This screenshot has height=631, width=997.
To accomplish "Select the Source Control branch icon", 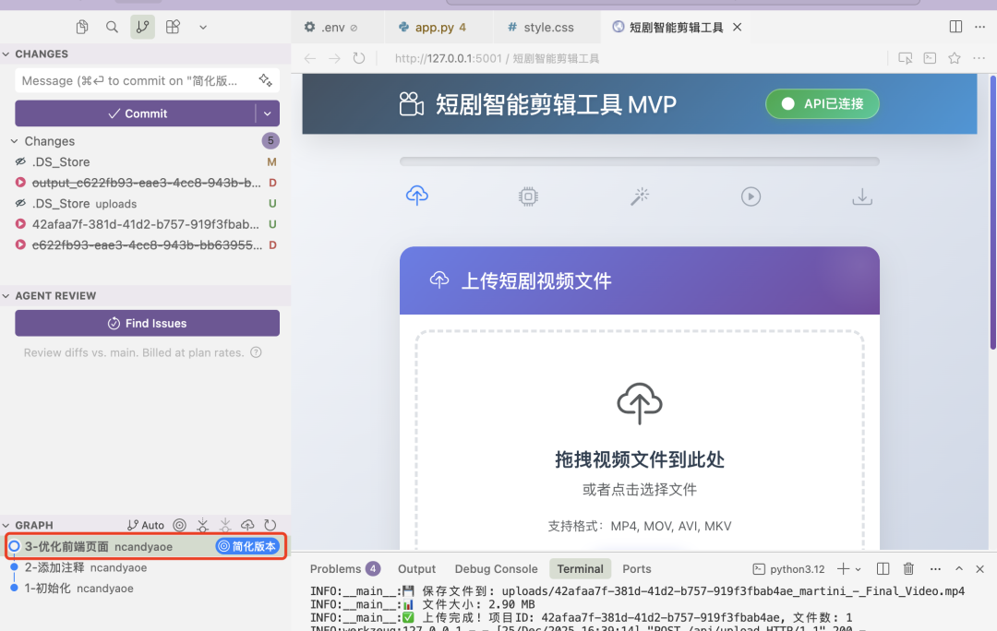I will 142,27.
